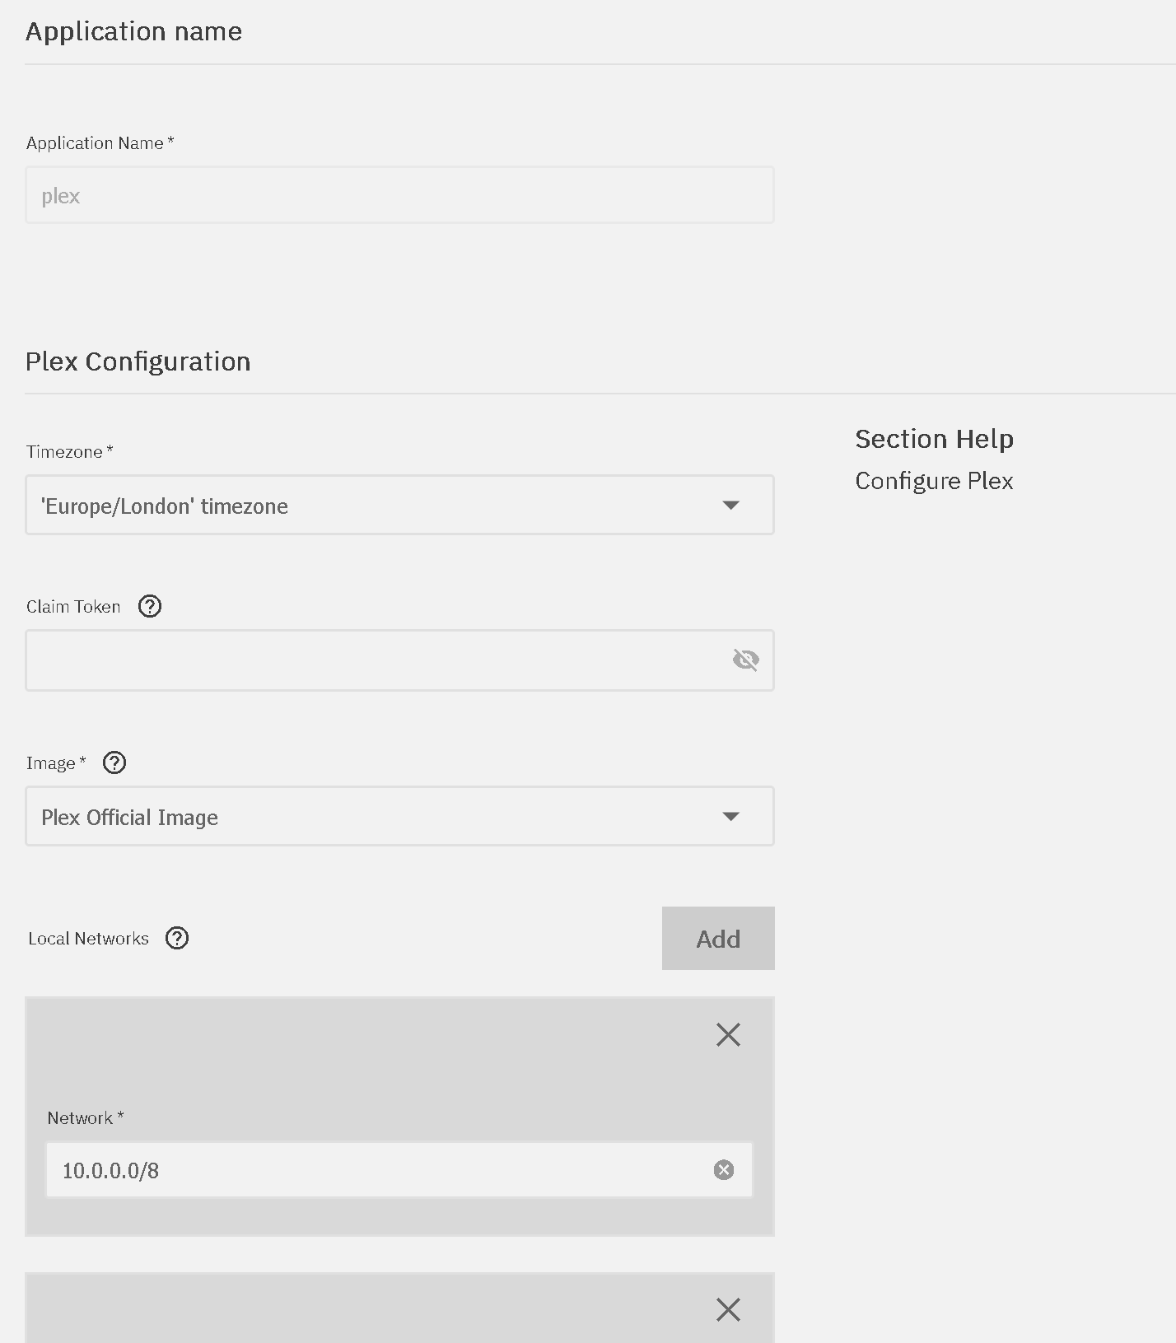Click the Local Networks label

(88, 939)
